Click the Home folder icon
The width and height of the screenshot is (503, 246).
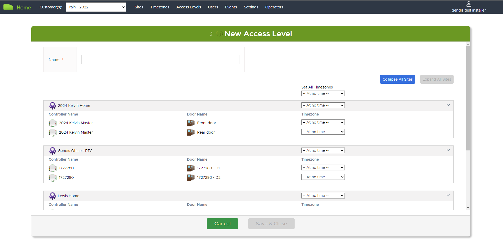point(8,7)
